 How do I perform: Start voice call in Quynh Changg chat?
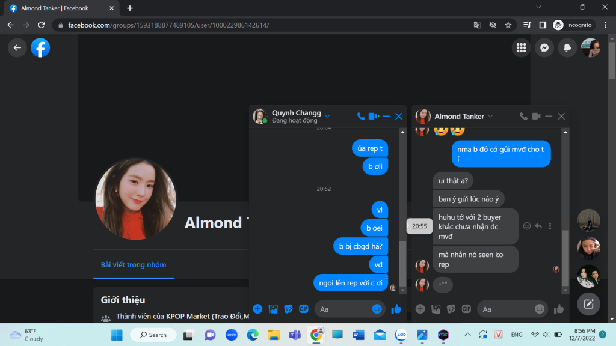point(361,116)
